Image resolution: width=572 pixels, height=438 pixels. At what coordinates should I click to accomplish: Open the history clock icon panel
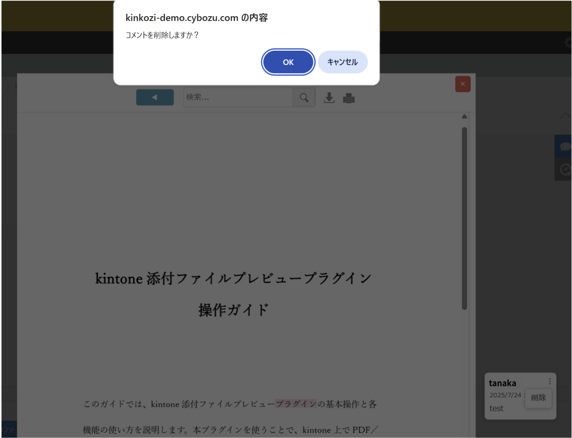point(564,169)
